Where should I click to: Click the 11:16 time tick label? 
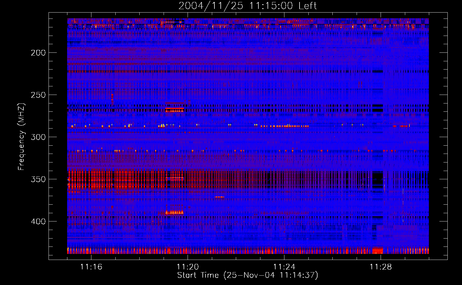tap(91, 267)
